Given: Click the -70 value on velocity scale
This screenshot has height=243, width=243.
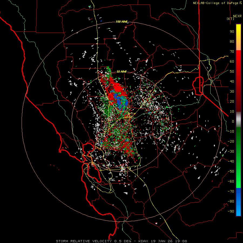Looking at the screenshot, I should (231, 191).
